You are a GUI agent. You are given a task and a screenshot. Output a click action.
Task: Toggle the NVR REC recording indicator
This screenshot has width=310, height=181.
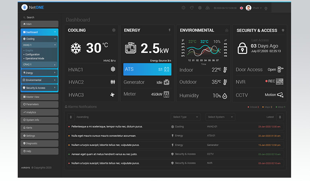271,82
